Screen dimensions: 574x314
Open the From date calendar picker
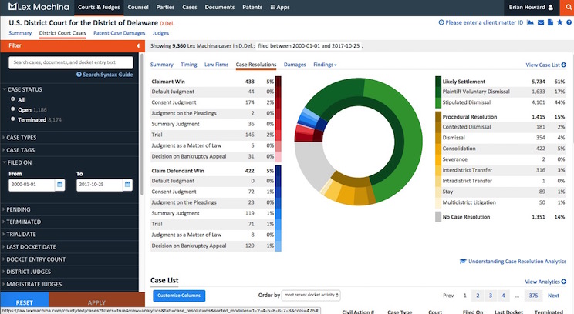point(60,185)
